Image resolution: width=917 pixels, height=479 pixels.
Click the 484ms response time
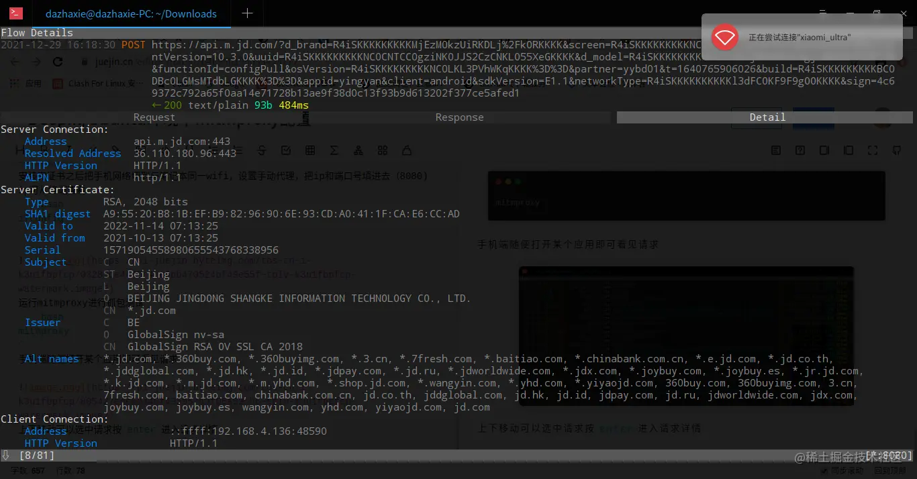point(293,105)
